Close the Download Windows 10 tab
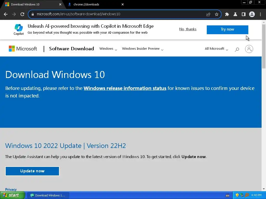The width and height of the screenshot is (266, 199). click(60, 4)
